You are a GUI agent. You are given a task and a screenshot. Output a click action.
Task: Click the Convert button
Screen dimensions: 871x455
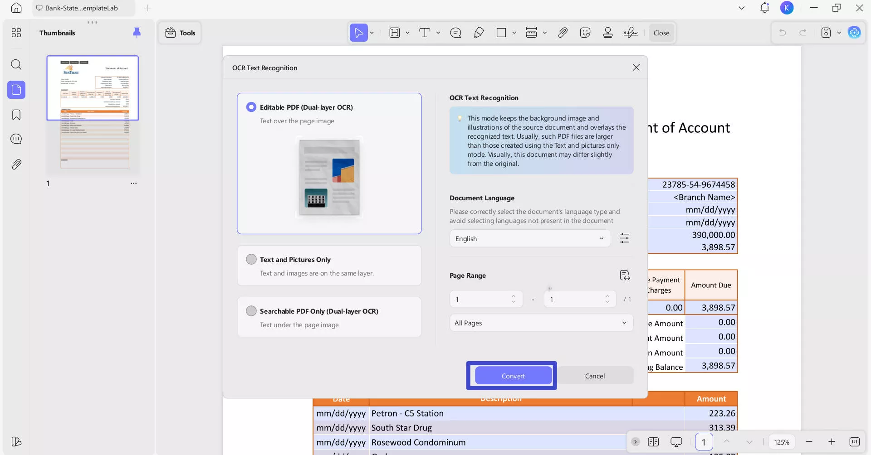513,376
